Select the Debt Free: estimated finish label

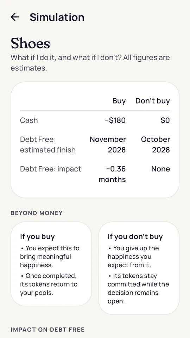pos(48,144)
